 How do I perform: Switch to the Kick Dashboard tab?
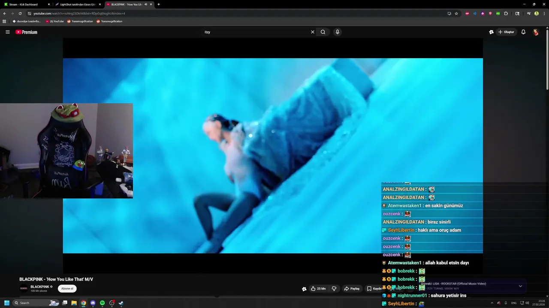tap(27, 4)
